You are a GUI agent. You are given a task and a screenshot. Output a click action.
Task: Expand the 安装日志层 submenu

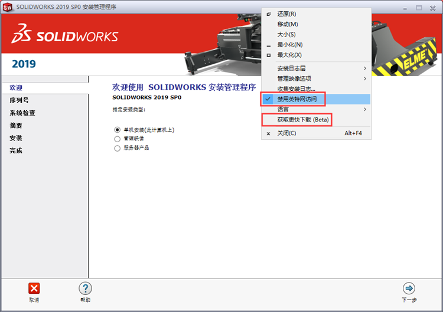[x=316, y=68]
